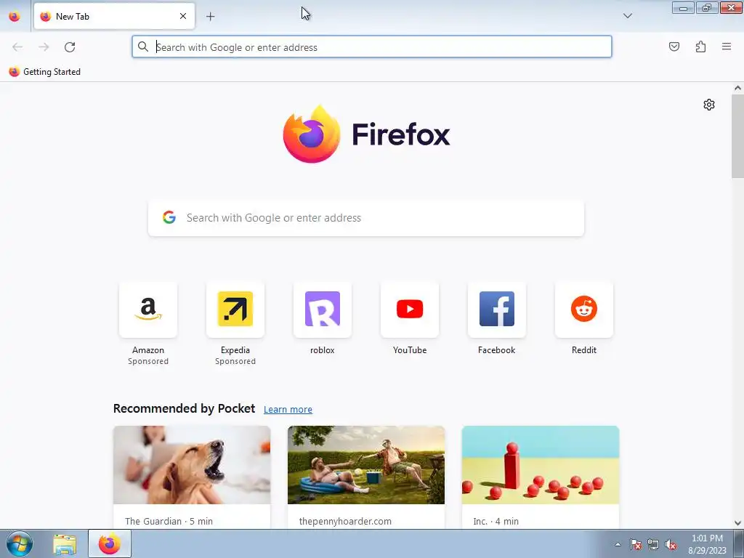Go back one page
Viewport: 744px width, 558px height.
[x=17, y=47]
